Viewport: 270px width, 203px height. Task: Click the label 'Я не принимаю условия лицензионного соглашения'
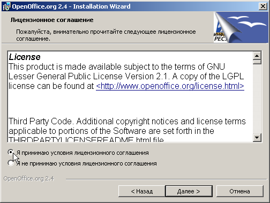(x=86, y=164)
